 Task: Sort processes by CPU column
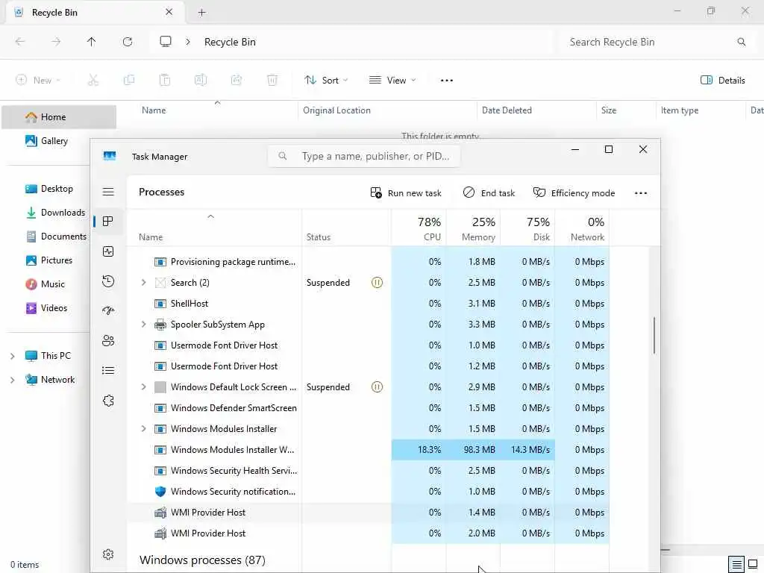tap(419, 228)
